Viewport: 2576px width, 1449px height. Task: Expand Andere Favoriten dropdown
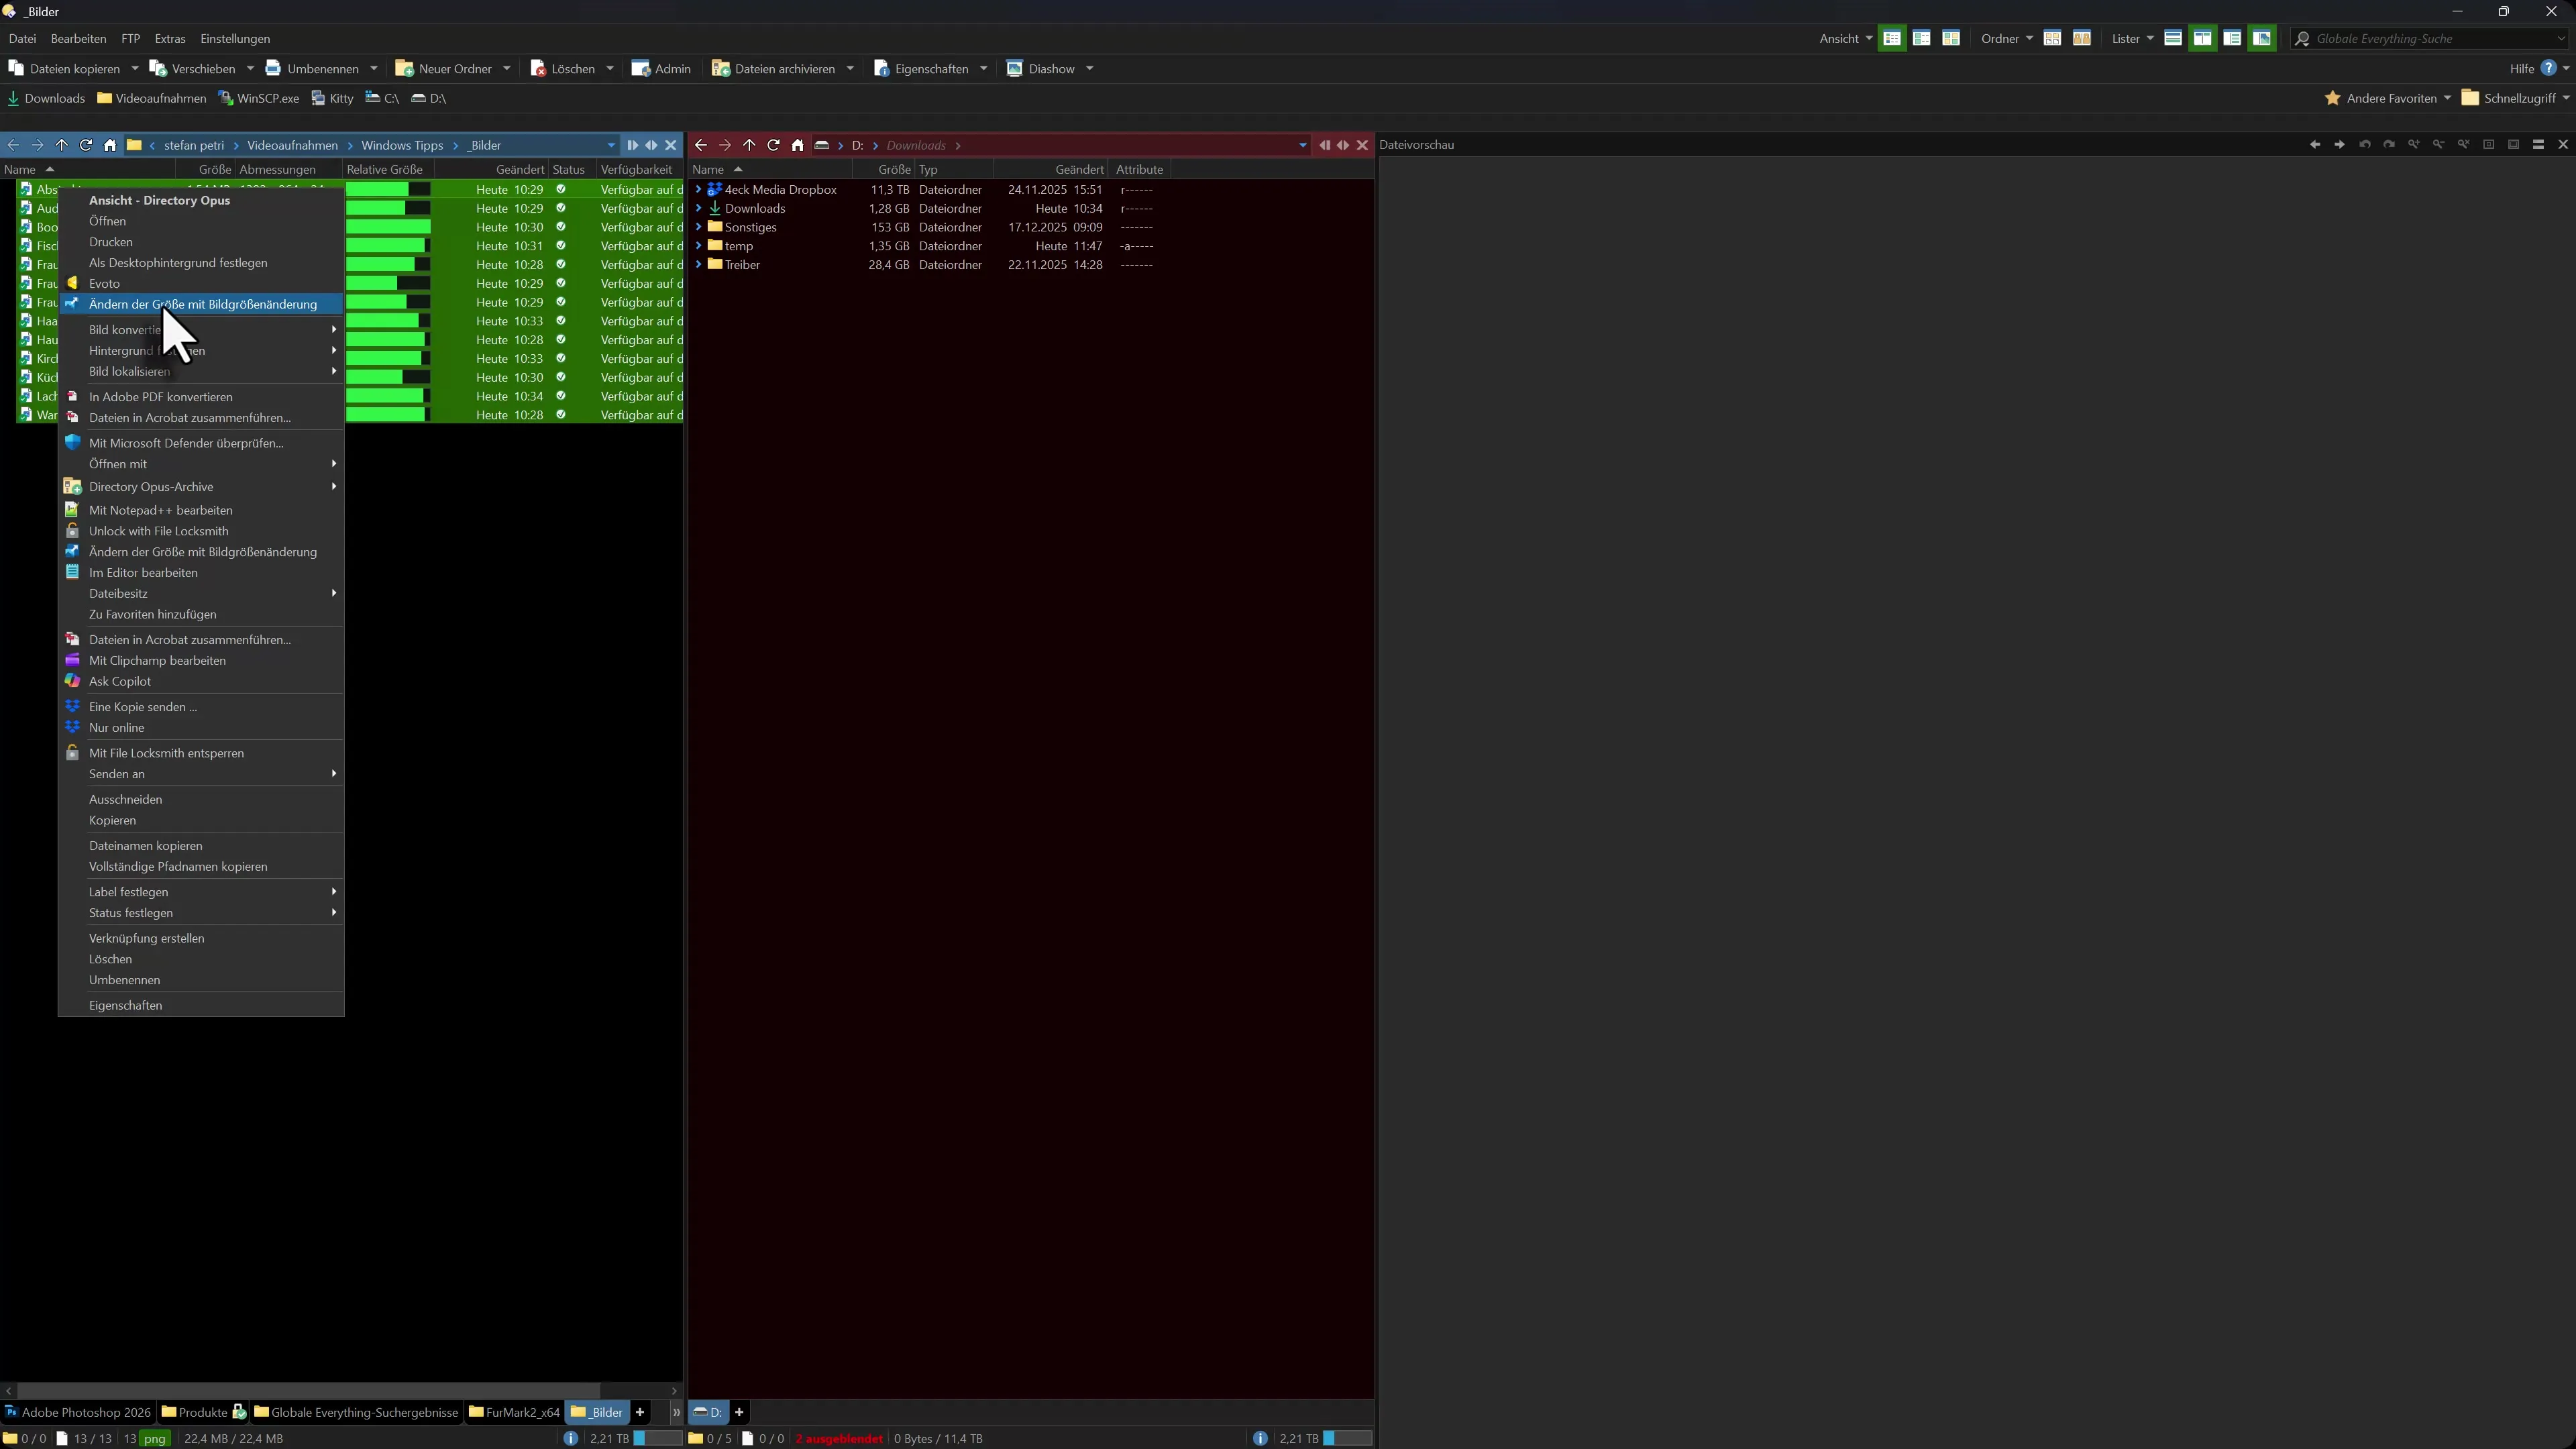[x=2447, y=98]
